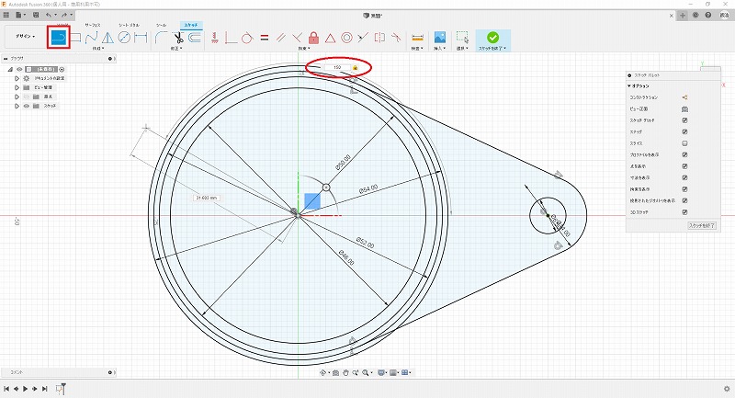The height and width of the screenshot is (398, 735).
Task: Select the Equal constraint icon
Action: (x=264, y=38)
